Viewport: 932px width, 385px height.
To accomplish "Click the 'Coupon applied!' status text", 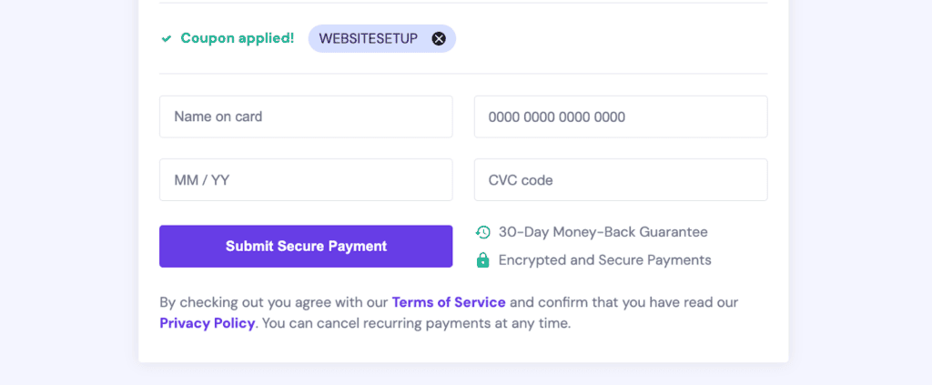I will [237, 38].
